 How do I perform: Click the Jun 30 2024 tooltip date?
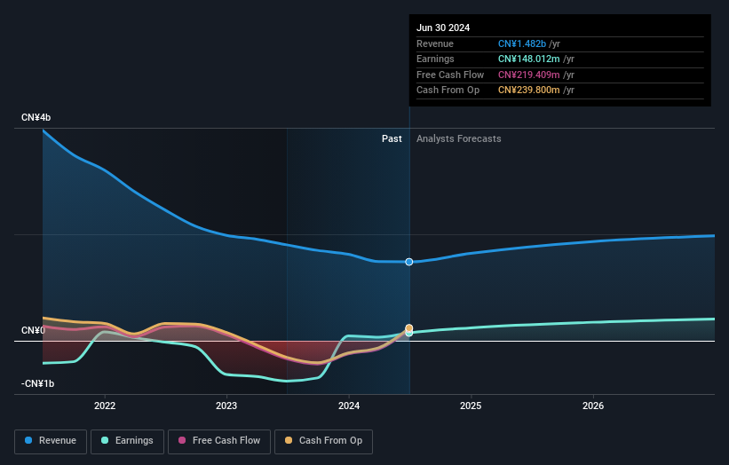(443, 28)
